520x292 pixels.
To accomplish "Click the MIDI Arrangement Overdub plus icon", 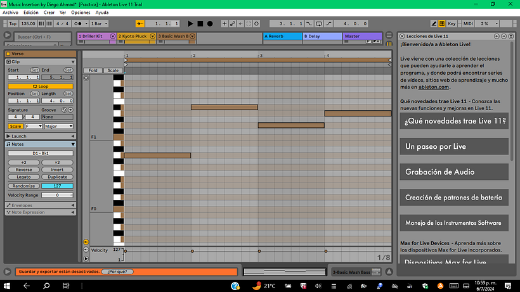I will [x=224, y=23].
